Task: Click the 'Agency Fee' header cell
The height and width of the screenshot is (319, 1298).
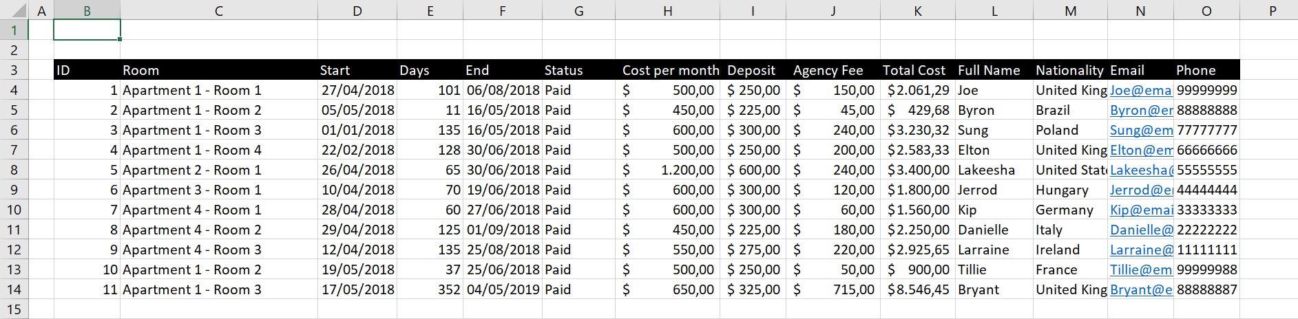Action: tap(833, 70)
